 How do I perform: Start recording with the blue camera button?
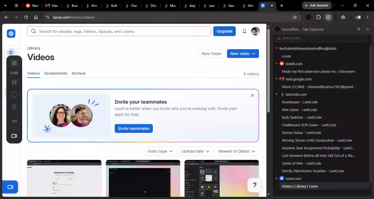coord(10,187)
